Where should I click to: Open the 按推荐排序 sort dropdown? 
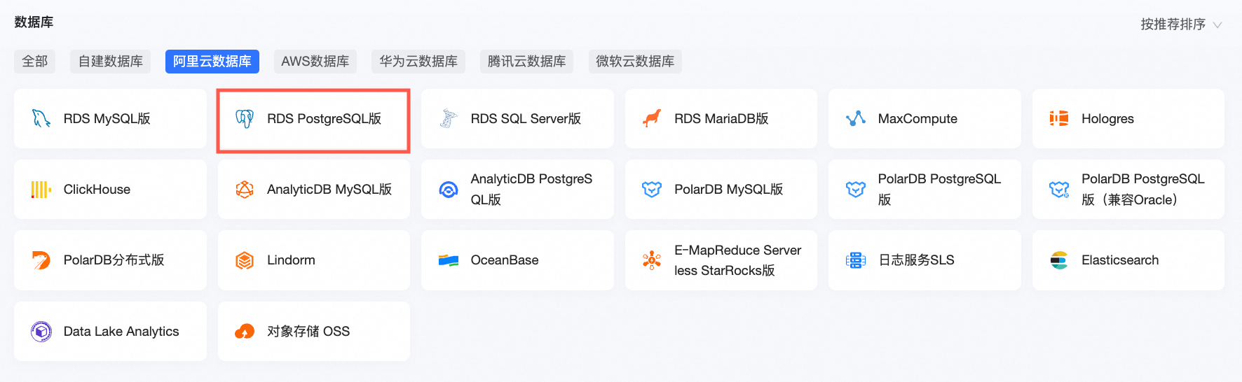[1182, 24]
